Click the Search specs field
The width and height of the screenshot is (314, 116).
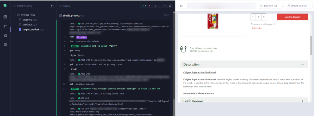31,6
